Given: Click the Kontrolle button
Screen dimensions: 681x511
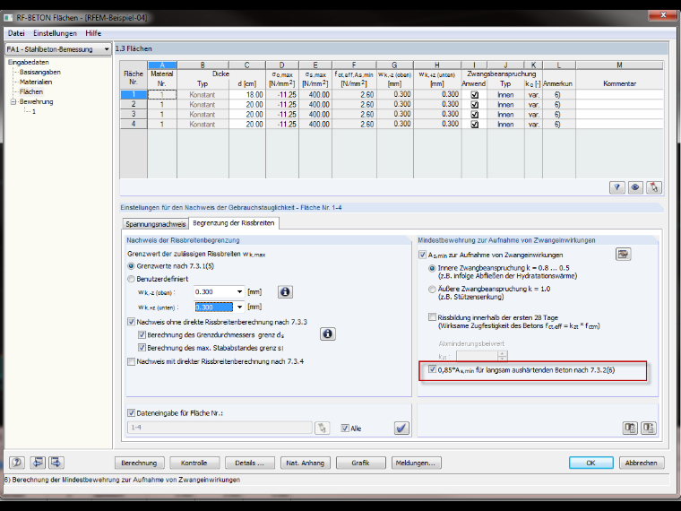Looking at the screenshot, I should click(x=194, y=463).
